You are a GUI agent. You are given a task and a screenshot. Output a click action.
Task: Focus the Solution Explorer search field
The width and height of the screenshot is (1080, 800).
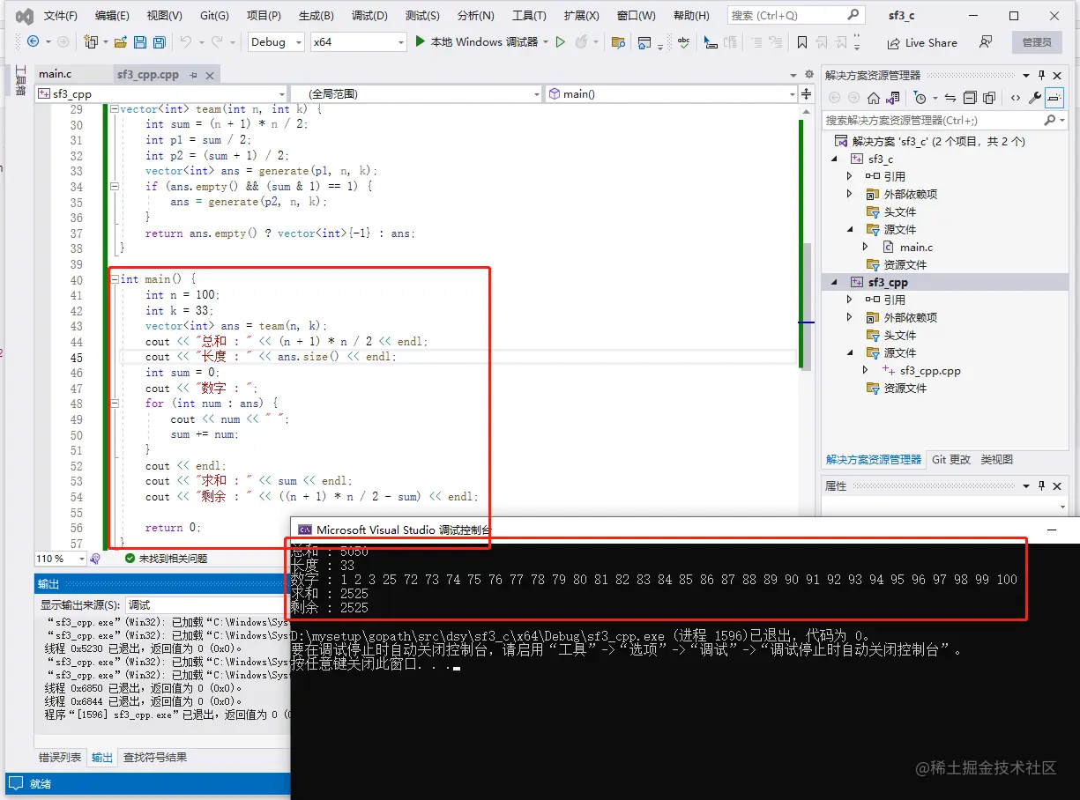935,120
